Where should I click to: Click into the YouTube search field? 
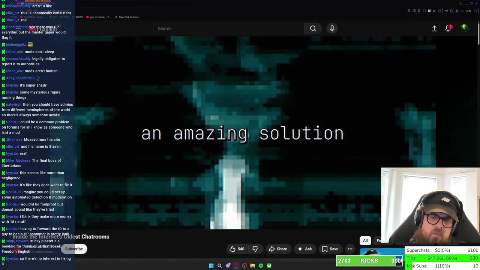[x=229, y=28]
